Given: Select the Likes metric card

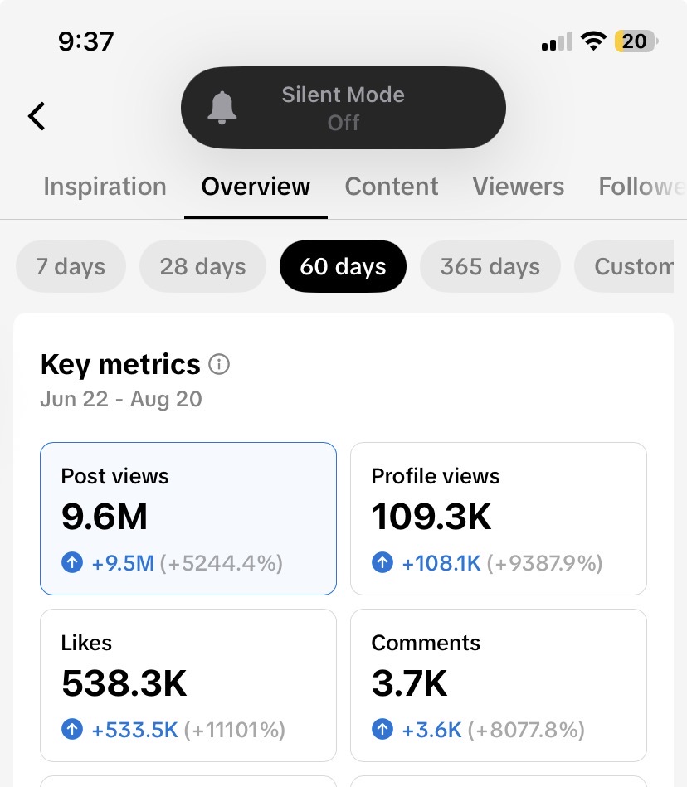Looking at the screenshot, I should point(188,685).
